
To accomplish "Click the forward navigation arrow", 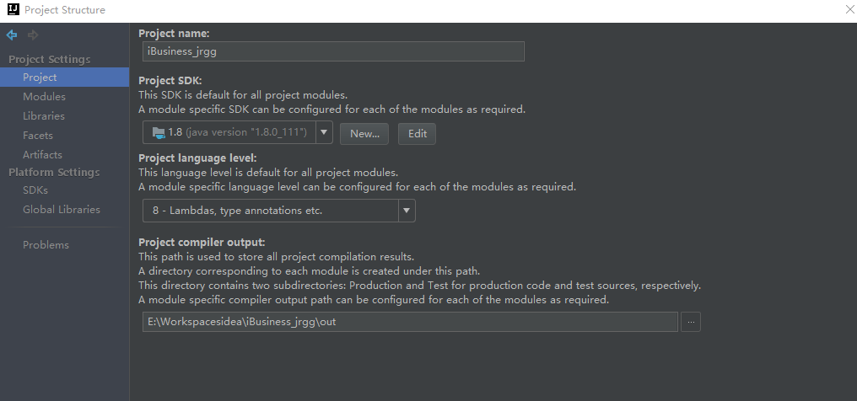I will 33,35.
